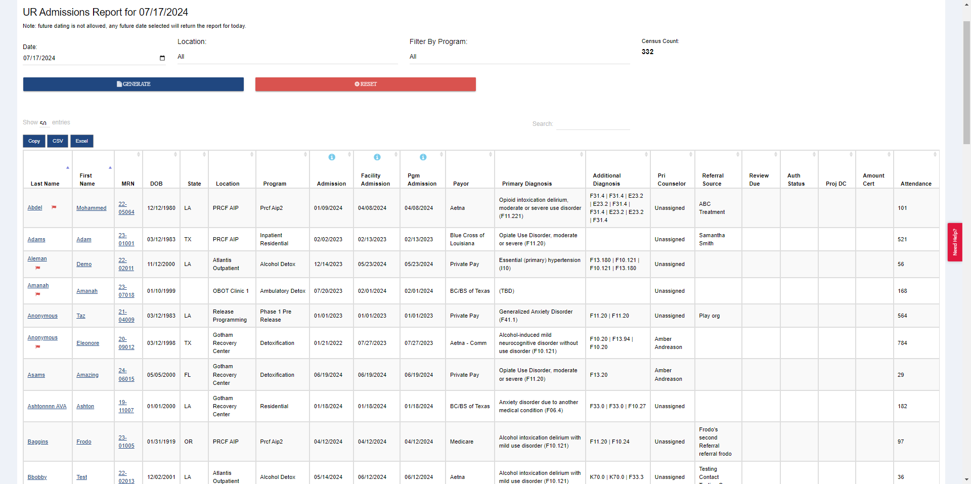Sort table by Program column

(x=283, y=169)
